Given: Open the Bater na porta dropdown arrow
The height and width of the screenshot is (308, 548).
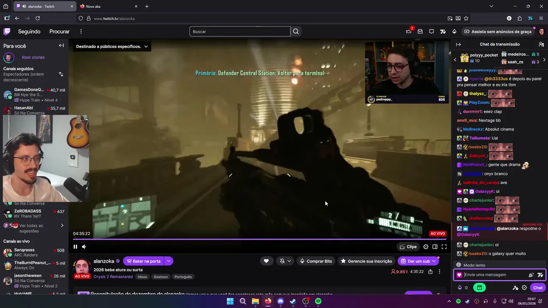Looking at the screenshot, I should click(x=169, y=261).
